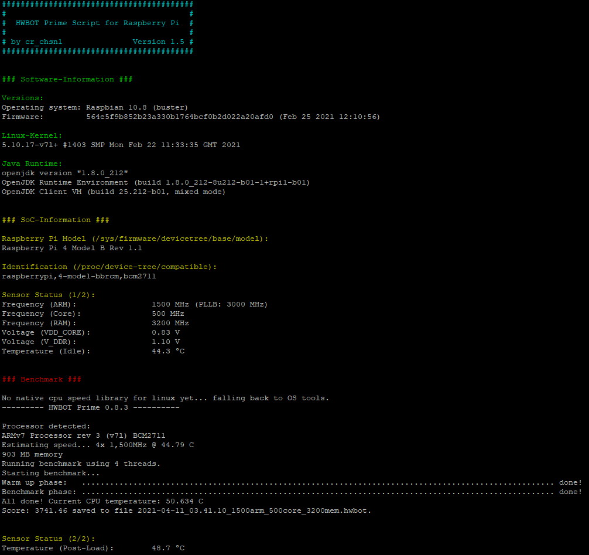Click the HWBOT Prime Script banner title
This screenshot has width=589, height=555.
pos(97,23)
